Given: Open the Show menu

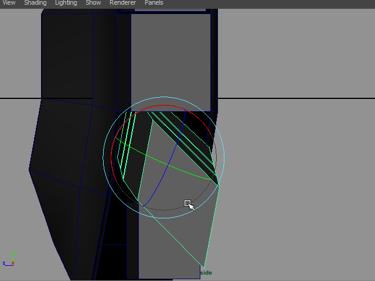Looking at the screenshot, I should click(x=93, y=3).
